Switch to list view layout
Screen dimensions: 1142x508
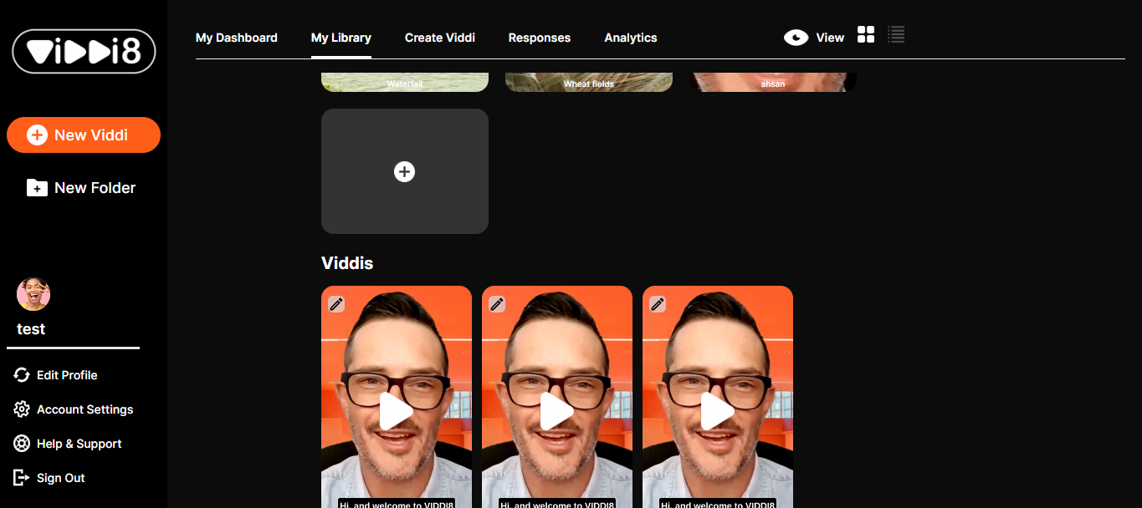point(896,35)
